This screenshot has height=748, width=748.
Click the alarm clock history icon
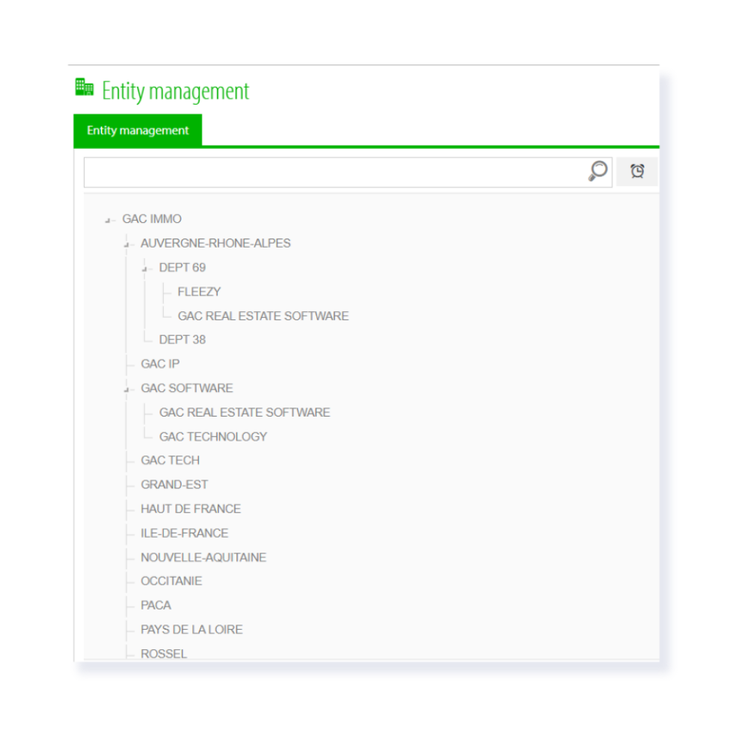(x=637, y=171)
